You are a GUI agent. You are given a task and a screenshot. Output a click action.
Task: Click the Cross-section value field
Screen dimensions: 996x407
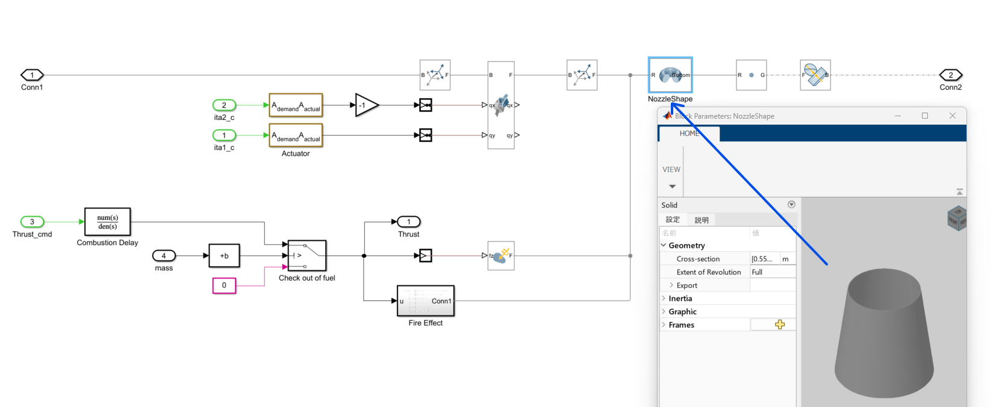pos(765,259)
